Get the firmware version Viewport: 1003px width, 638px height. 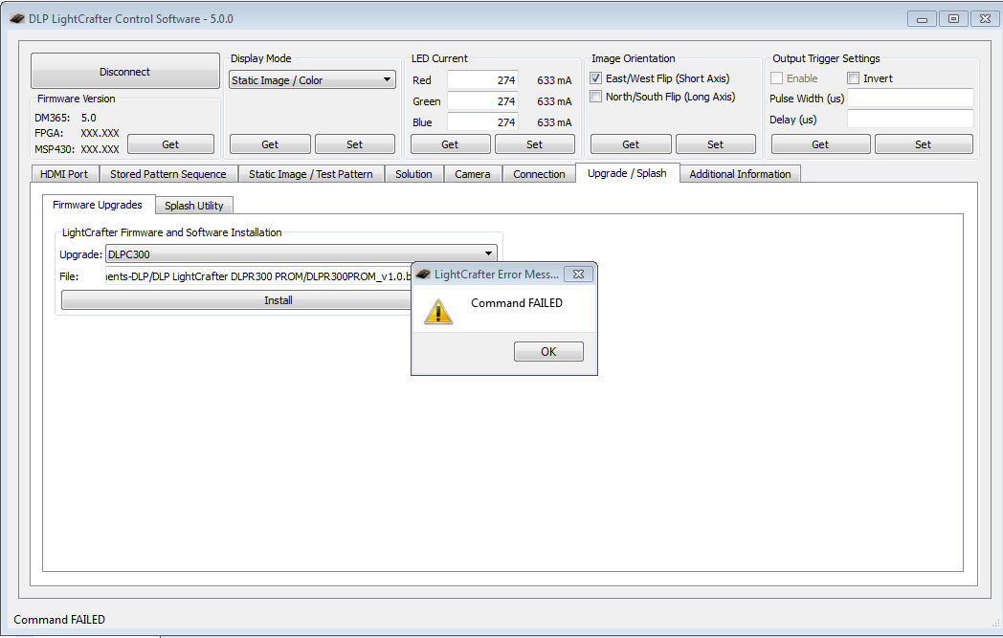(x=170, y=144)
